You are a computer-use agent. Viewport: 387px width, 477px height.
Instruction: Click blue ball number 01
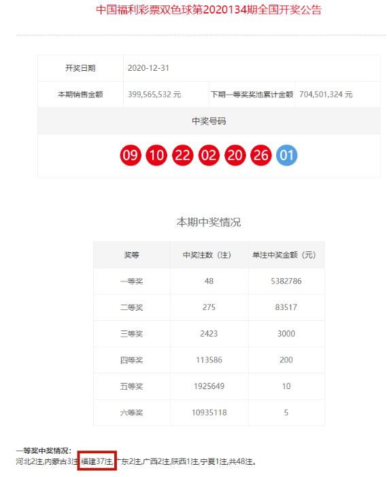point(287,155)
